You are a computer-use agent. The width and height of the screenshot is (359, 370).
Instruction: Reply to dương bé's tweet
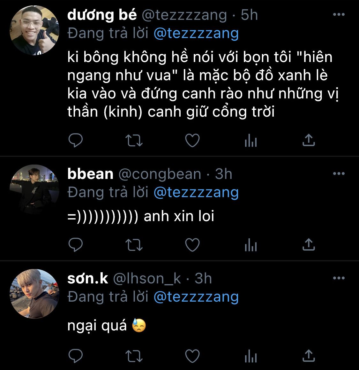tap(75, 140)
